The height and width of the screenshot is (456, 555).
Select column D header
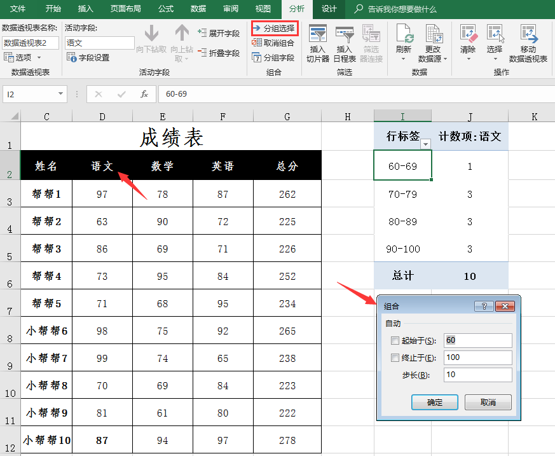(102, 116)
